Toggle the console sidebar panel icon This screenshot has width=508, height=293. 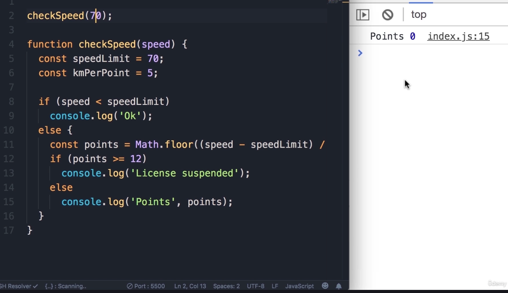pos(363,15)
